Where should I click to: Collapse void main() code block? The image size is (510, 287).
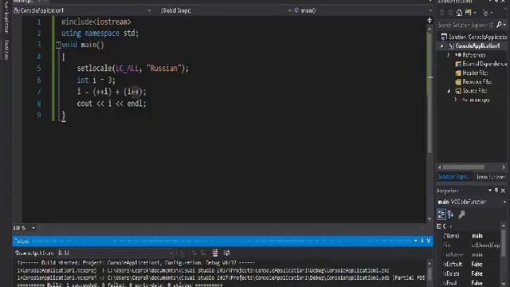click(58, 45)
